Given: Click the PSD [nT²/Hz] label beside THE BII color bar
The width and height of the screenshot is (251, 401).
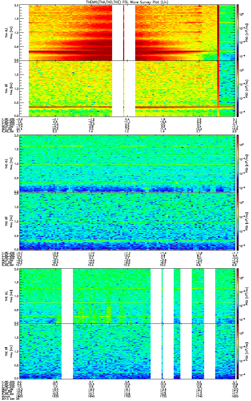Looking at the screenshot, I should pos(247,352).
